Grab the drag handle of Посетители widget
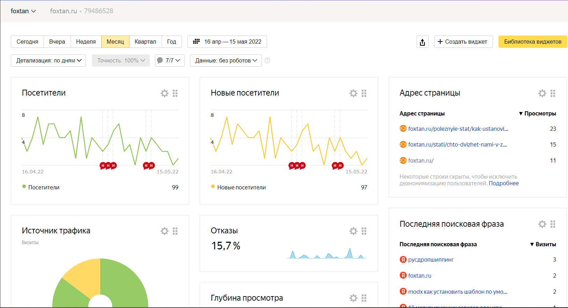 coord(175,93)
